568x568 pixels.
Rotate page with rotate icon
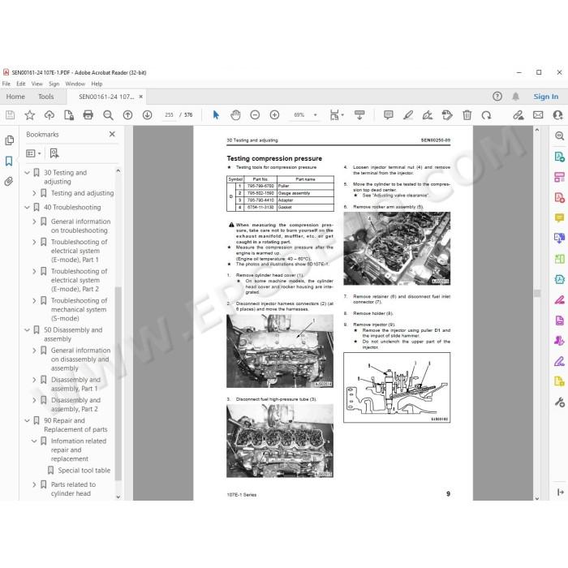click(x=486, y=115)
